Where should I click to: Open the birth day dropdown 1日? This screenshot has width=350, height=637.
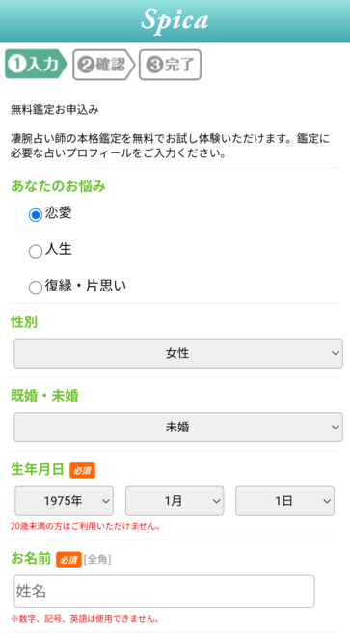click(x=285, y=501)
